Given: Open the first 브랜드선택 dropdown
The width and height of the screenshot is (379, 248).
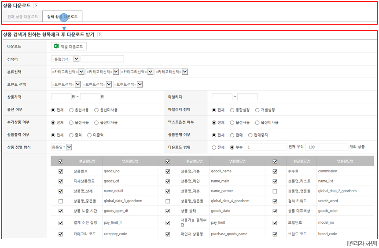Looking at the screenshot, I should click(66, 84).
